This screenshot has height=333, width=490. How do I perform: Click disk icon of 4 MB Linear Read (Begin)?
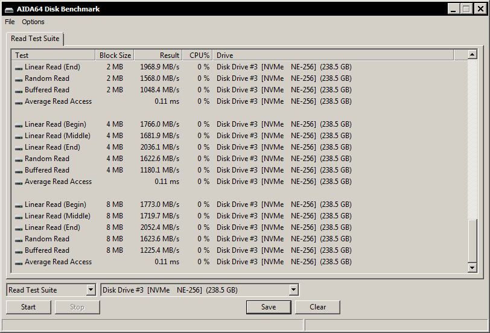[19, 125]
